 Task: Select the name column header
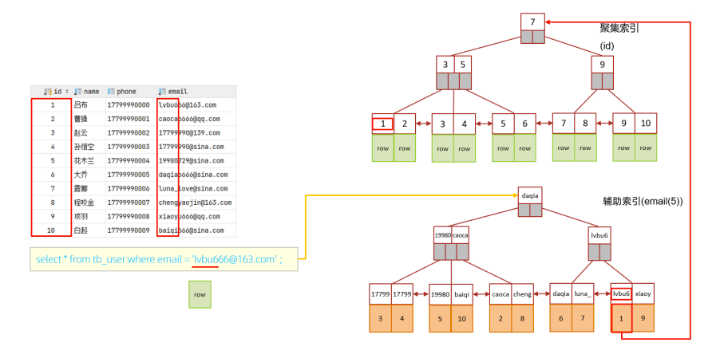(x=87, y=92)
